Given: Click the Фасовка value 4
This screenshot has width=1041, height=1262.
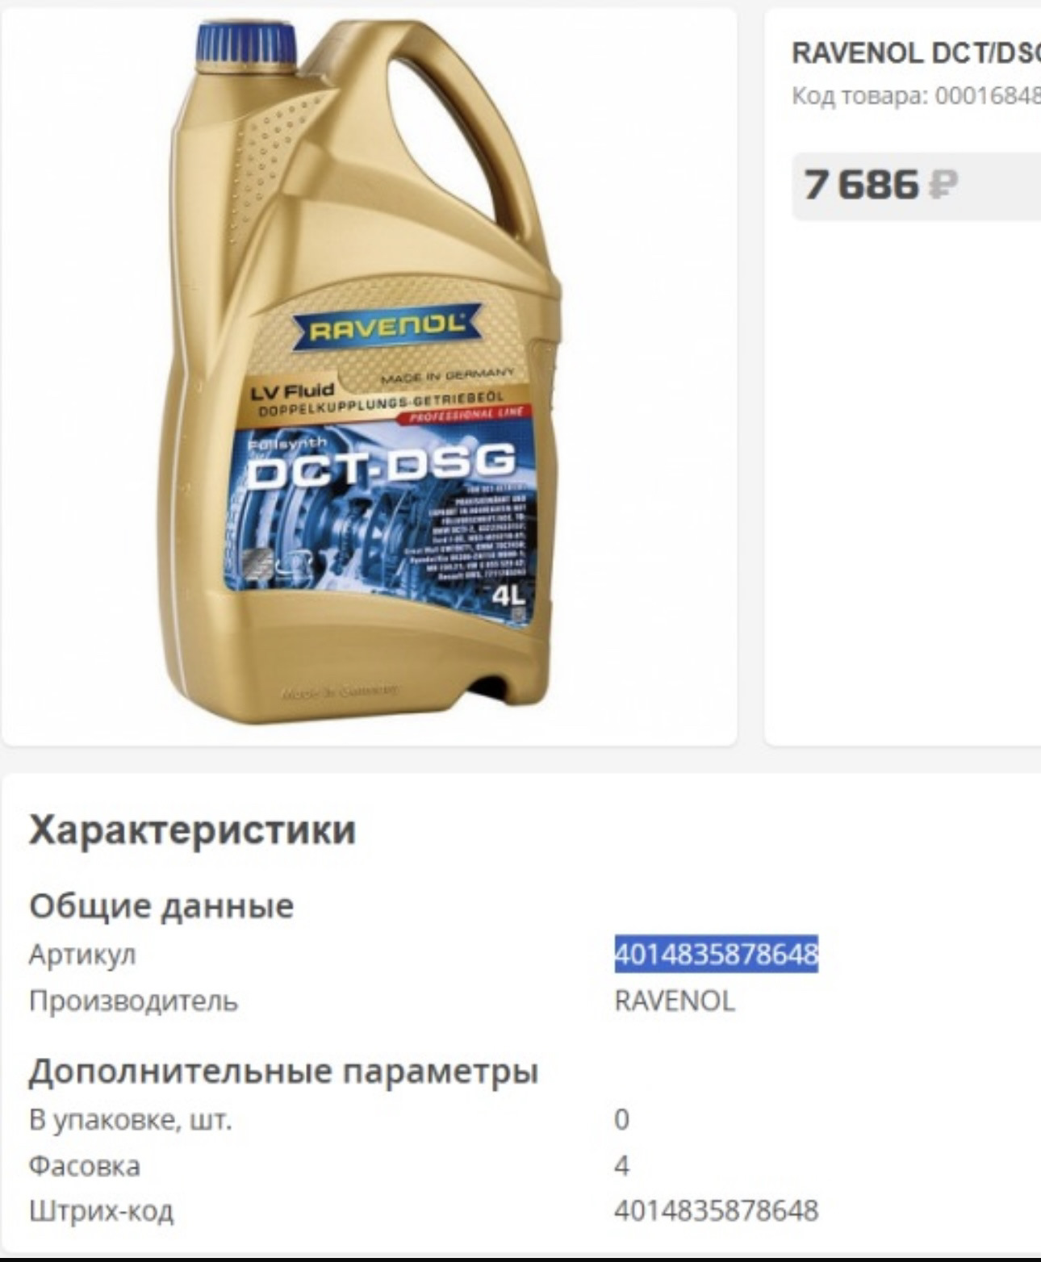Looking at the screenshot, I should (622, 1166).
